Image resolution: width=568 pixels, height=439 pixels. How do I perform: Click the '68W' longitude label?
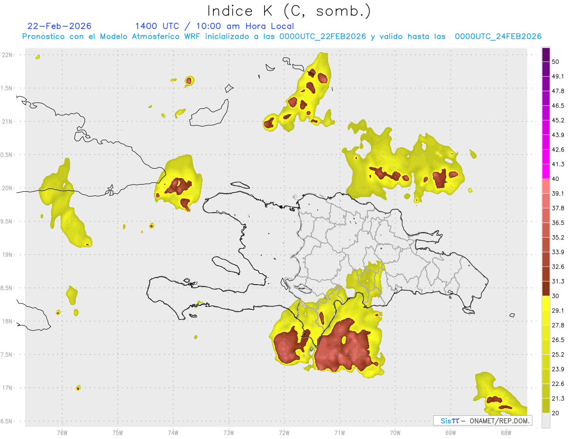click(x=506, y=433)
